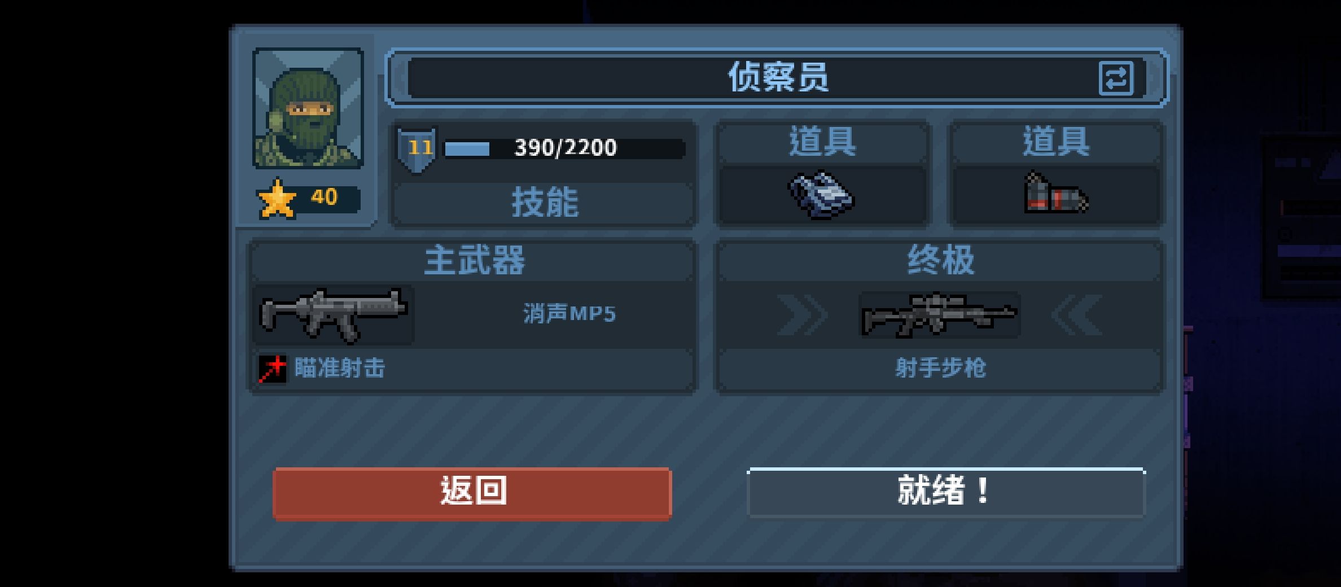Open the second 道具 item slot header
This screenshot has width=1341, height=587.
(1056, 141)
